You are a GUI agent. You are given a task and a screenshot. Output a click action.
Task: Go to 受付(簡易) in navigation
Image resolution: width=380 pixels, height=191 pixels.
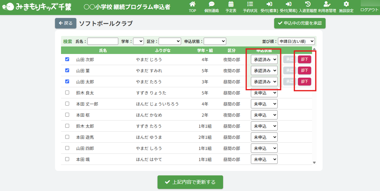tap(288, 7)
